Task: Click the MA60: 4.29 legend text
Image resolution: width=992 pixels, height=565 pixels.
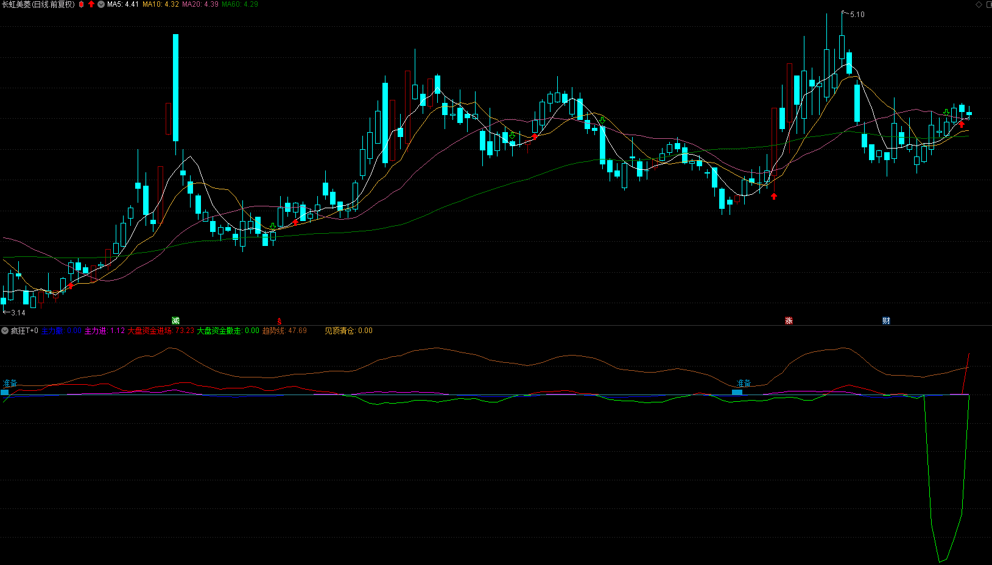Action: 240,4
